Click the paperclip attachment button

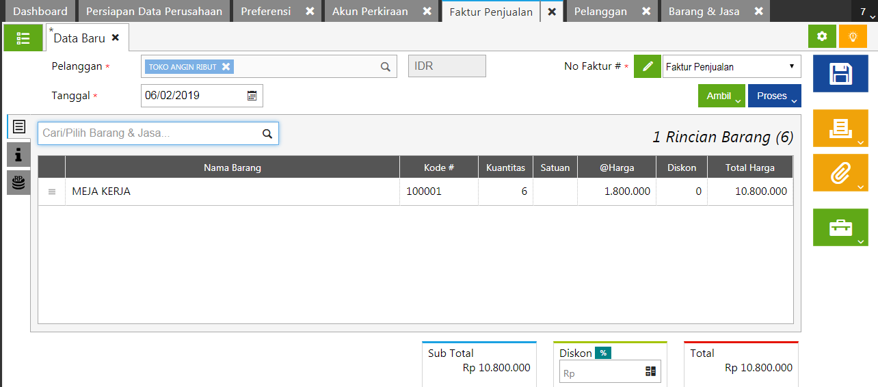pos(840,173)
